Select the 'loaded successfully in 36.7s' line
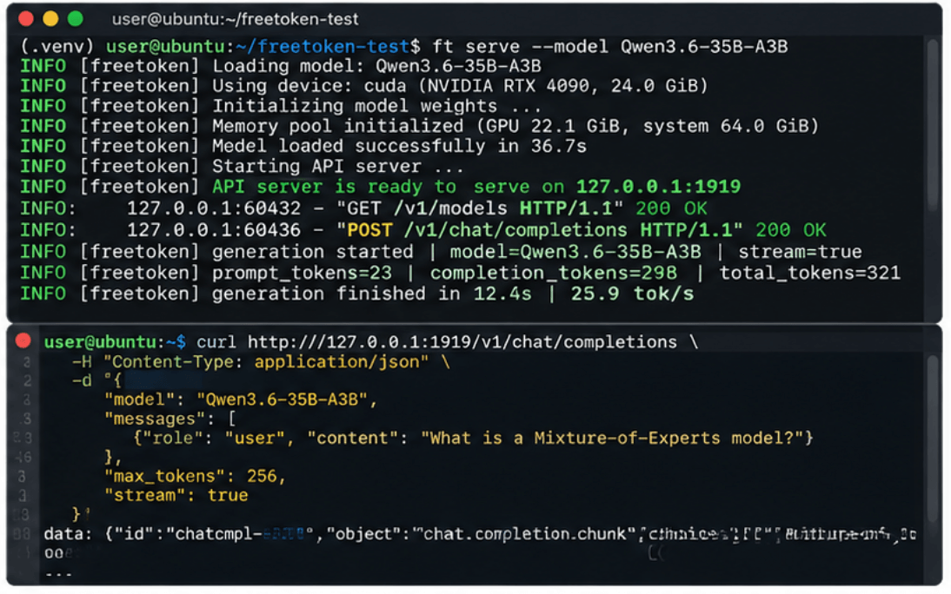Image resolution: width=951 pixels, height=594 pixels. tap(304, 146)
